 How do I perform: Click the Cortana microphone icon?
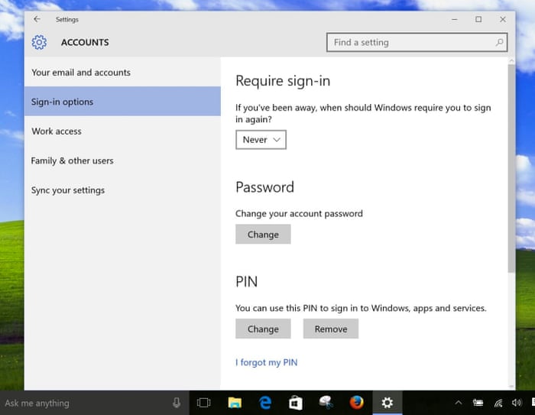(x=177, y=403)
